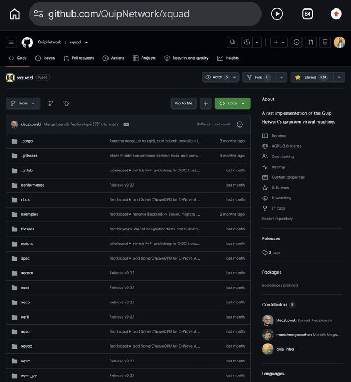Open the green Code dropdown
The width and height of the screenshot is (351, 382).
click(x=232, y=103)
